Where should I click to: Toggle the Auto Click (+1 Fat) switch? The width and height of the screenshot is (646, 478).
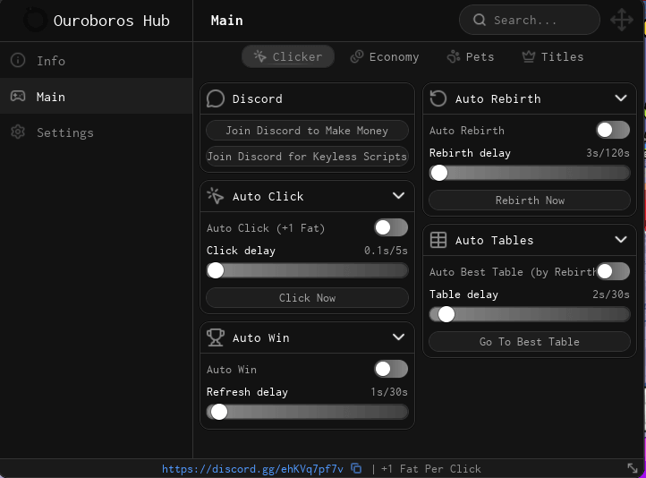(x=391, y=227)
